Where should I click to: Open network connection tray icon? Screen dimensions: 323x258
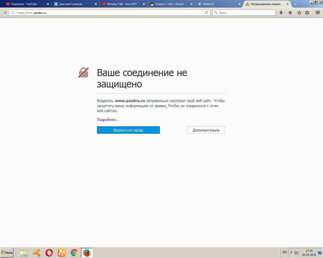[x=297, y=253]
